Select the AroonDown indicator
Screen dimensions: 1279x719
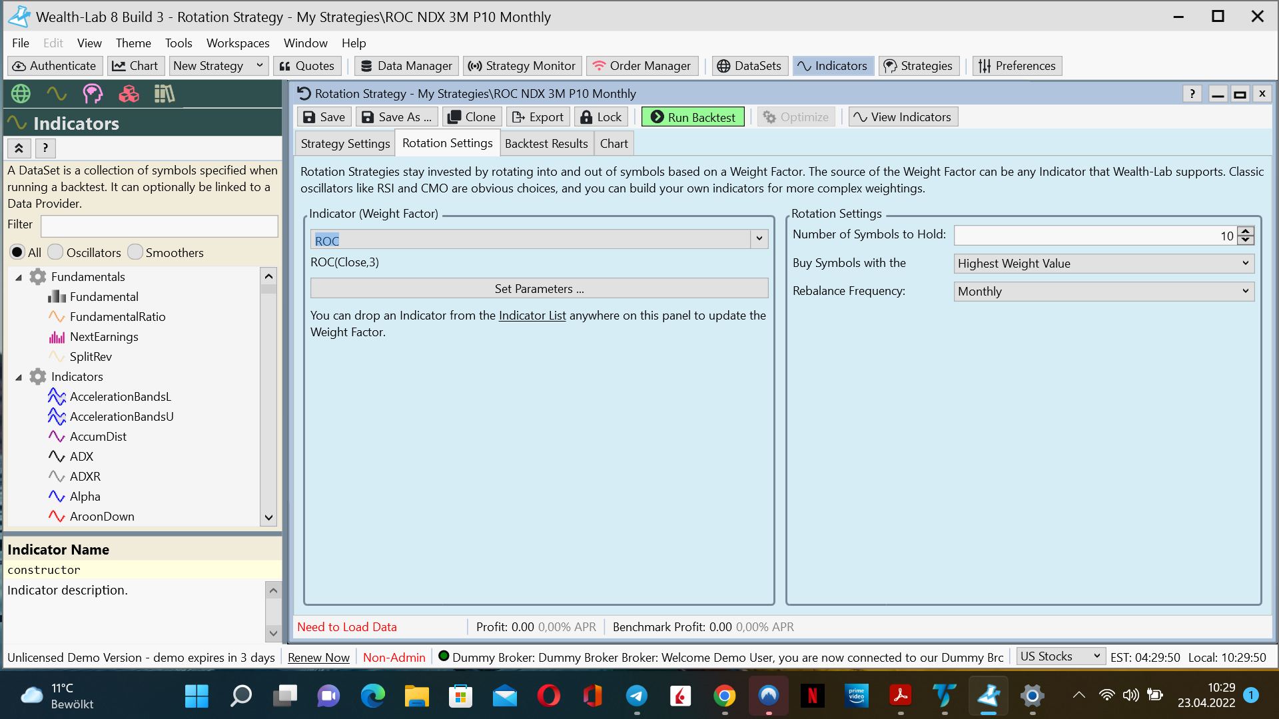click(x=102, y=517)
